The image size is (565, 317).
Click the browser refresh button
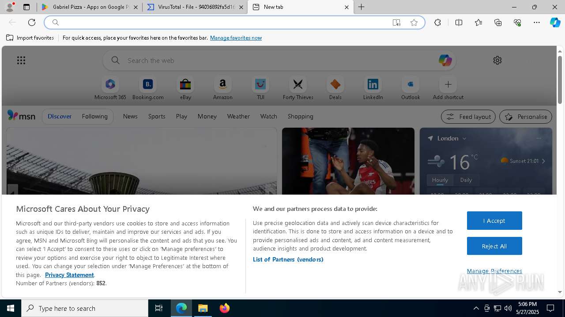pos(32,22)
